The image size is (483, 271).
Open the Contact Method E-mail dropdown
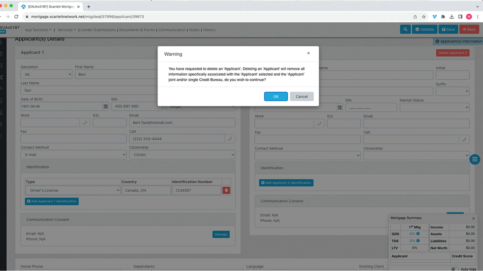tap(73, 155)
